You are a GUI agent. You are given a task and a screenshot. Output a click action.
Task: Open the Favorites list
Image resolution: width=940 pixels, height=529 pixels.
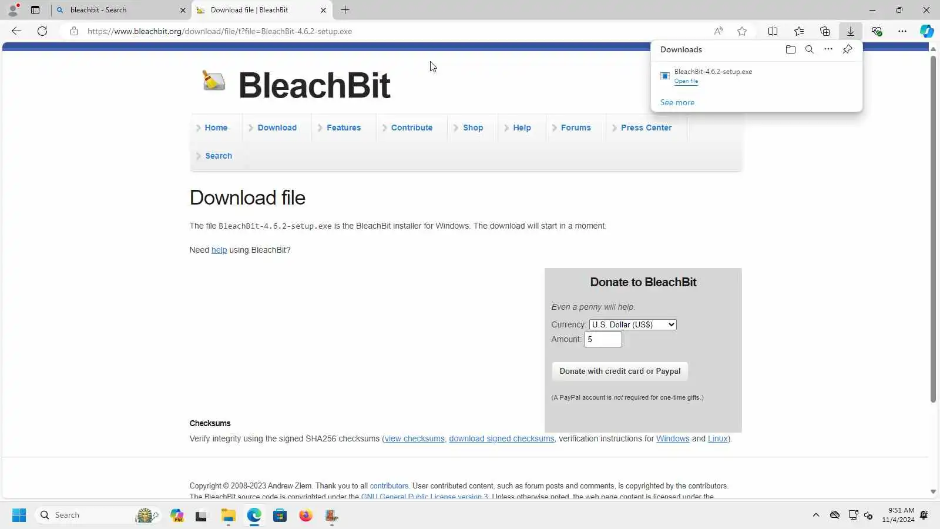[x=798, y=31]
